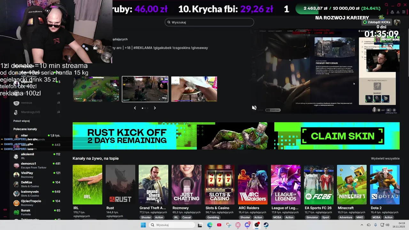Open the browser easy setup menu icon
Image resolution: width=409 pixels, height=230 pixels.
click(x=404, y=12)
